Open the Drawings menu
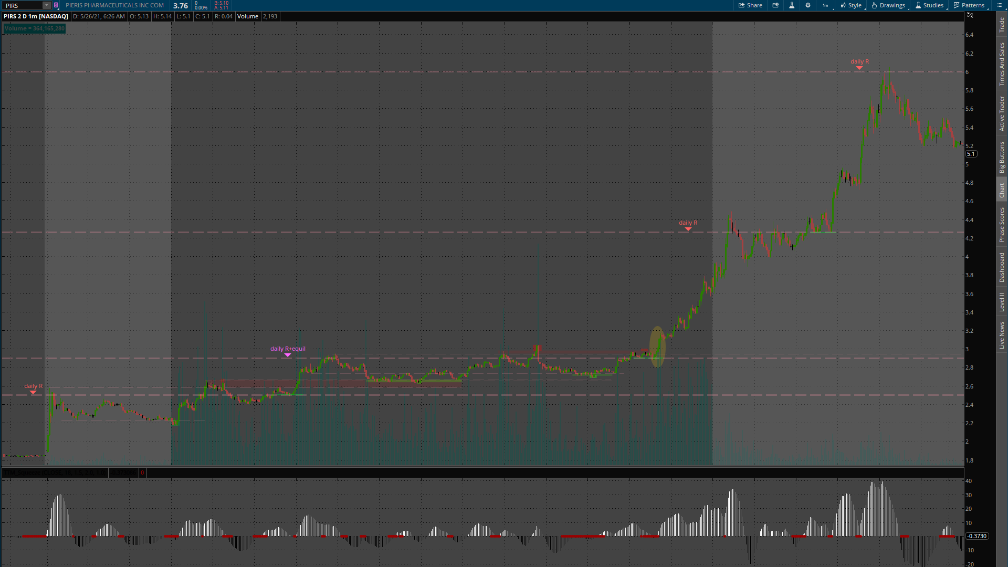 click(x=888, y=5)
